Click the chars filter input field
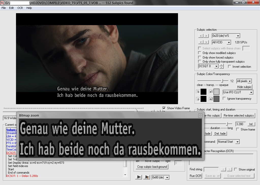The width and height of the screenshot is (260, 185). coord(246,48)
